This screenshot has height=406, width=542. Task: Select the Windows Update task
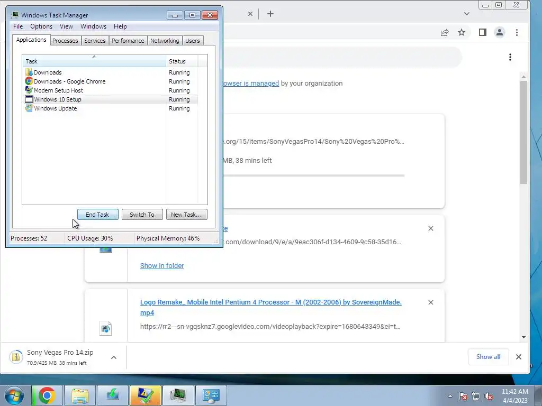(111, 108)
